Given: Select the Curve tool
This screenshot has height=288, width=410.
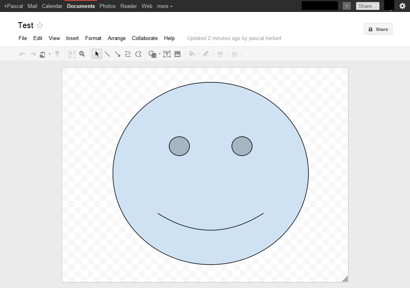Looking at the screenshot, I should 128,54.
